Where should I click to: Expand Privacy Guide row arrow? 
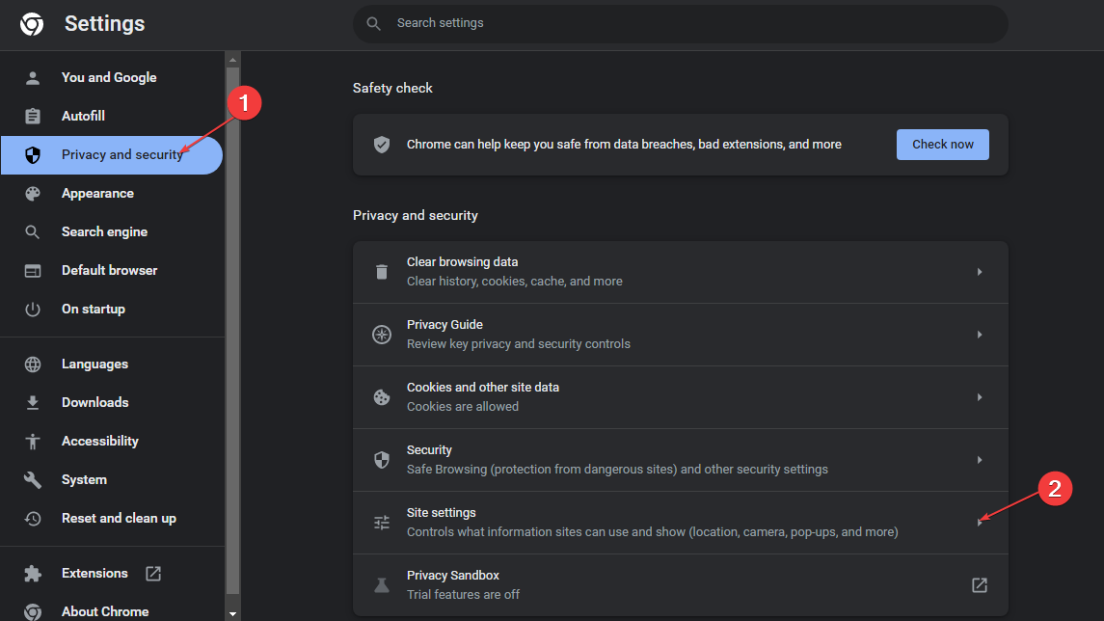click(x=980, y=335)
